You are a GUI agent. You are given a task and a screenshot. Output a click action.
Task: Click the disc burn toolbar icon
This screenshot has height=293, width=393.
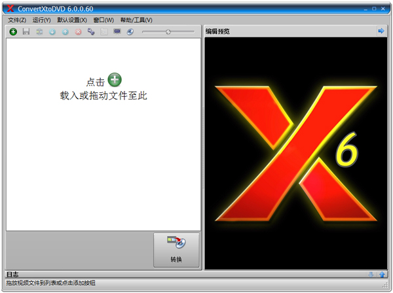[130, 32]
